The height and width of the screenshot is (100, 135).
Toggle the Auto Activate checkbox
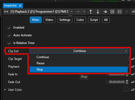point(9,35)
